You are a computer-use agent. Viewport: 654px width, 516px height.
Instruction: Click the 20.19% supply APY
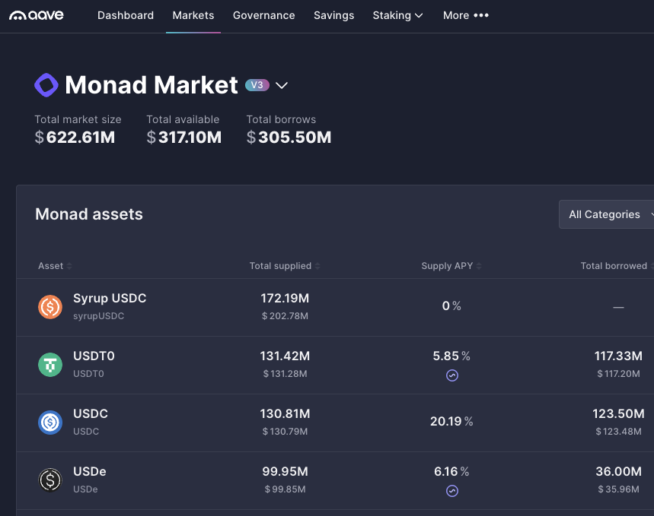pos(451,422)
